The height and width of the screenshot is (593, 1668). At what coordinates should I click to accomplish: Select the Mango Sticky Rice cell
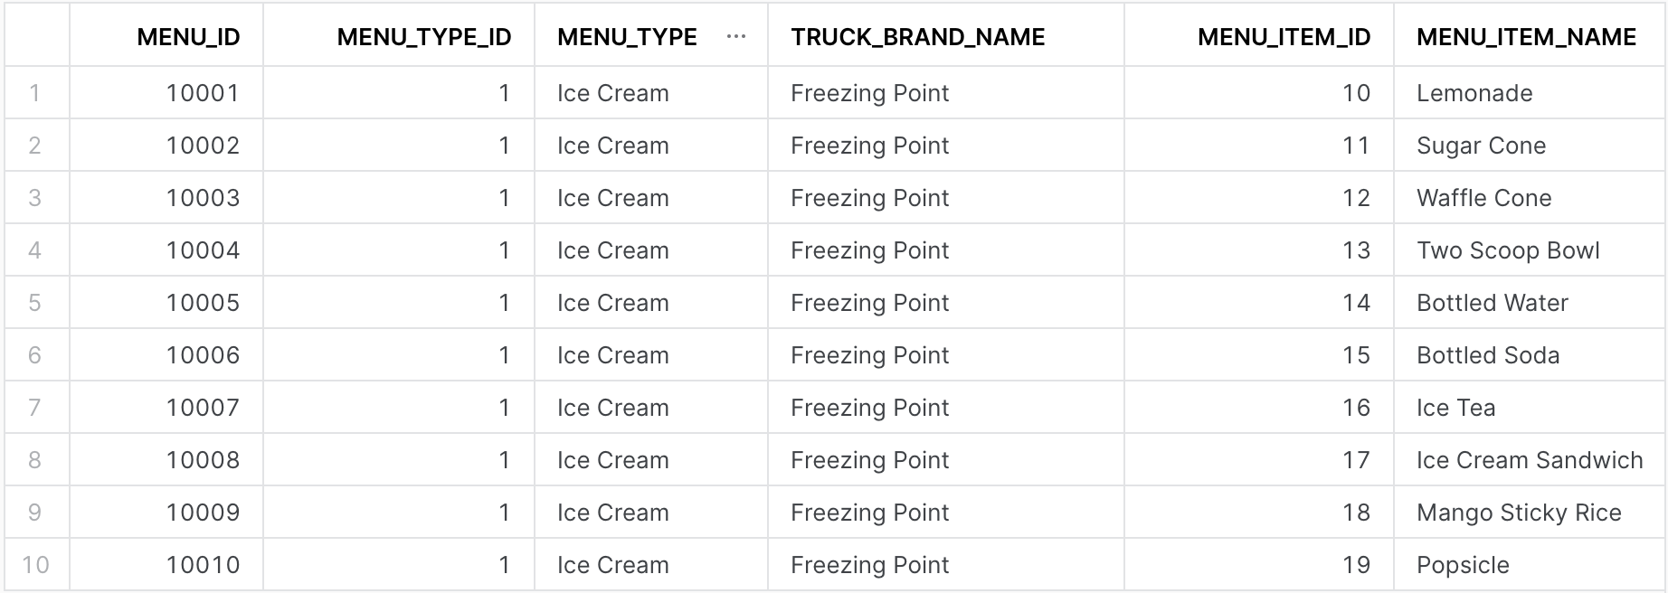[x=1519, y=513]
